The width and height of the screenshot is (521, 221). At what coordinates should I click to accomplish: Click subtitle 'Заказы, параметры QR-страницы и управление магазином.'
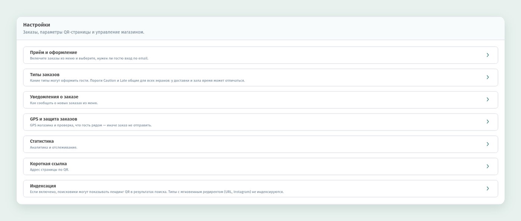[84, 32]
